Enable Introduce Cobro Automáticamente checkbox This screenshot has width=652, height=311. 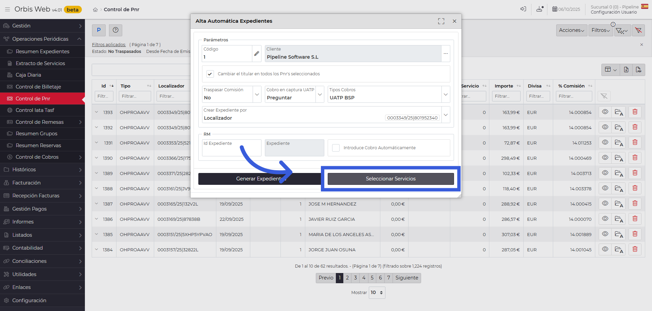(x=336, y=148)
